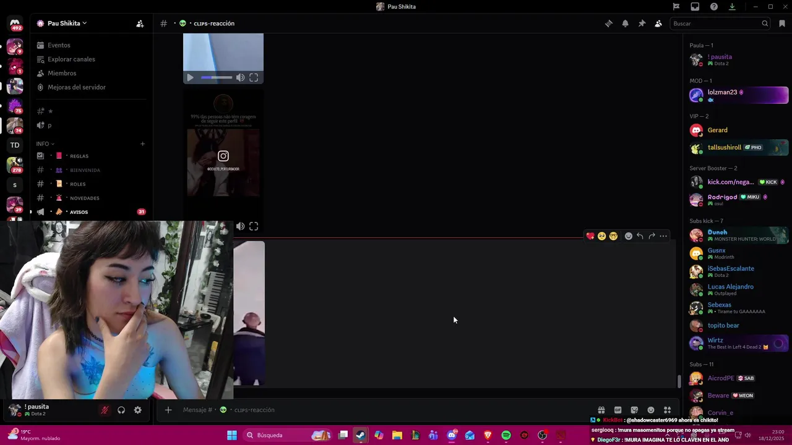Open apps icon in message bar
The image size is (792, 445).
click(667, 410)
